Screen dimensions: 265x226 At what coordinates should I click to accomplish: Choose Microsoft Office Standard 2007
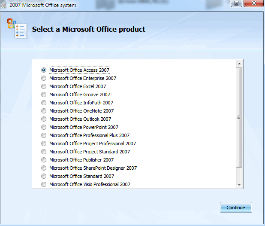[x=44, y=176]
